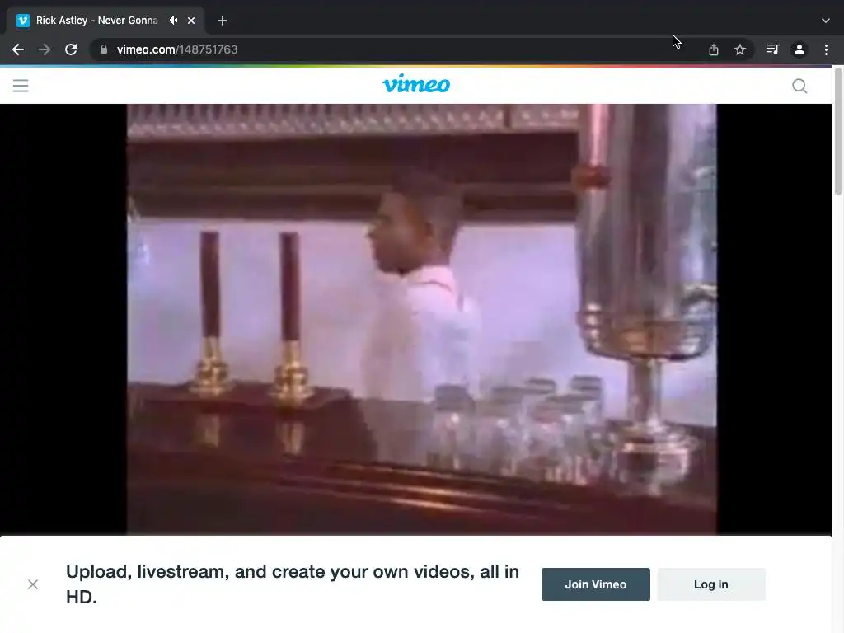This screenshot has height=633, width=844.
Task: Expand the tab search chevron
Action: pos(826,21)
